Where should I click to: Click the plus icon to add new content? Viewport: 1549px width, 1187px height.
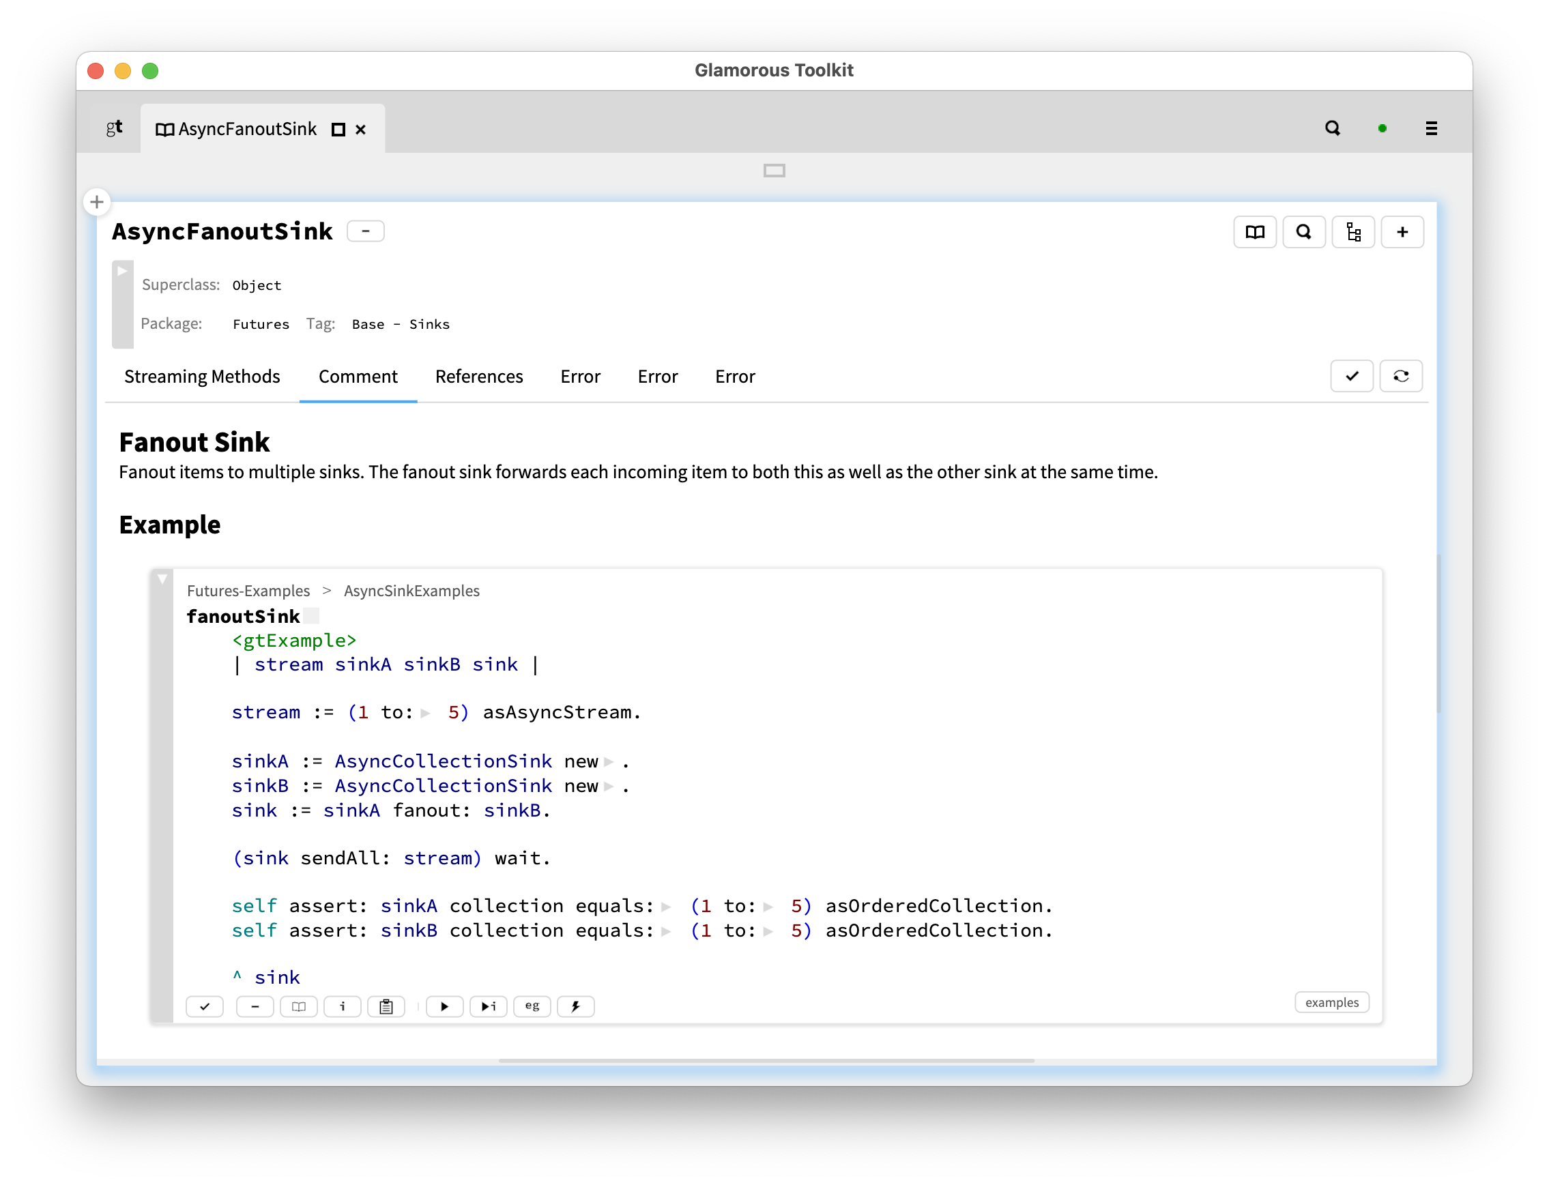1403,232
